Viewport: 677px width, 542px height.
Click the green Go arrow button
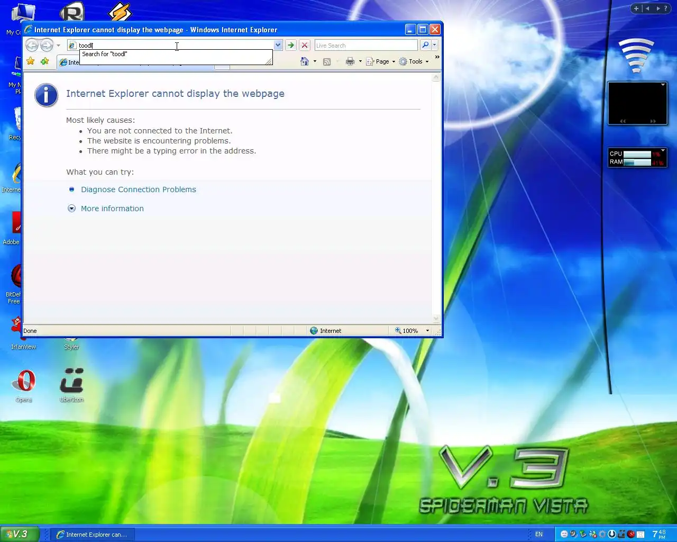point(291,46)
